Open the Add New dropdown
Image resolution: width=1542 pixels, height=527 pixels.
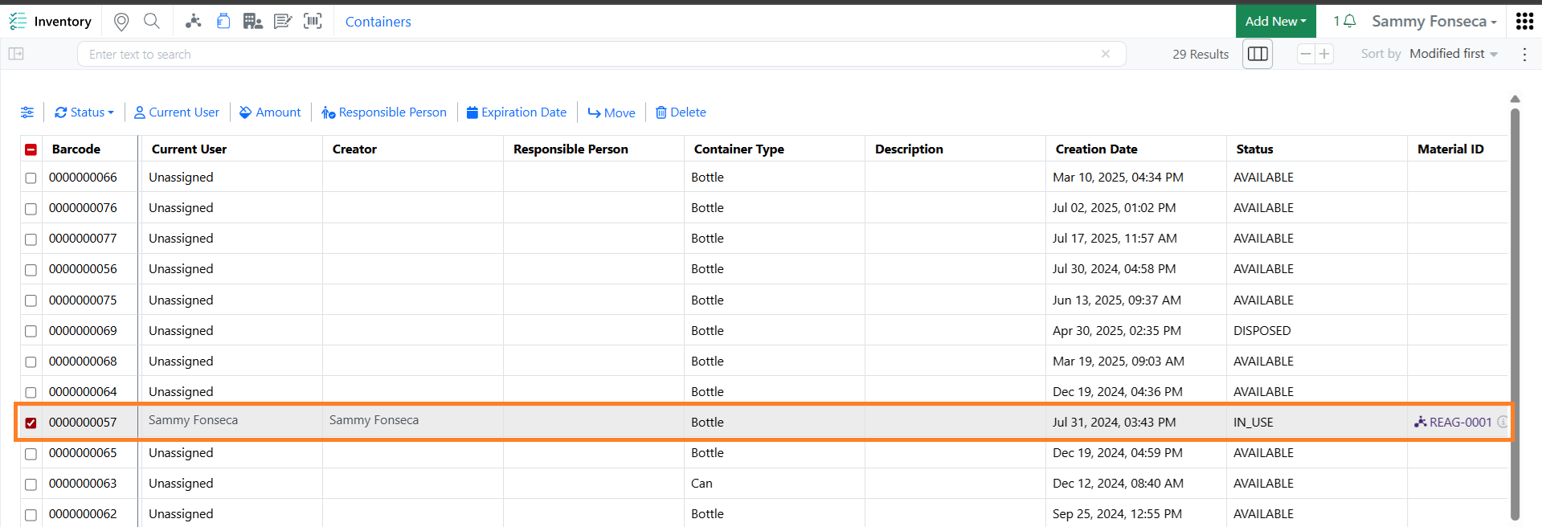point(1275,21)
